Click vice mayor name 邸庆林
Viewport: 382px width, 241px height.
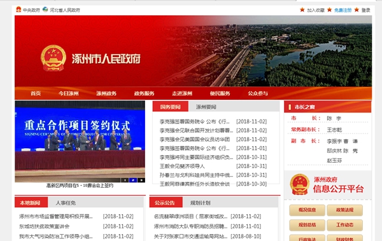(334, 151)
